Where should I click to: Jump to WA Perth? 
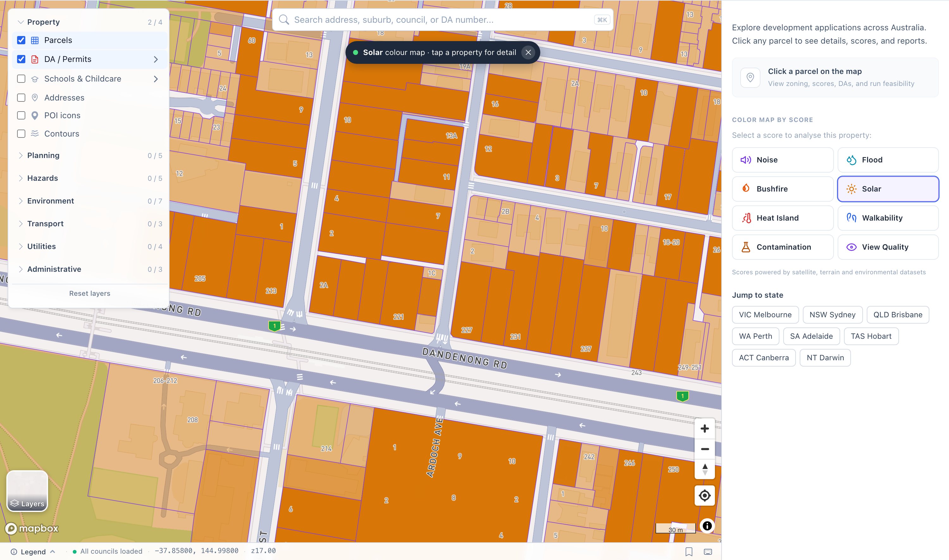(755, 336)
